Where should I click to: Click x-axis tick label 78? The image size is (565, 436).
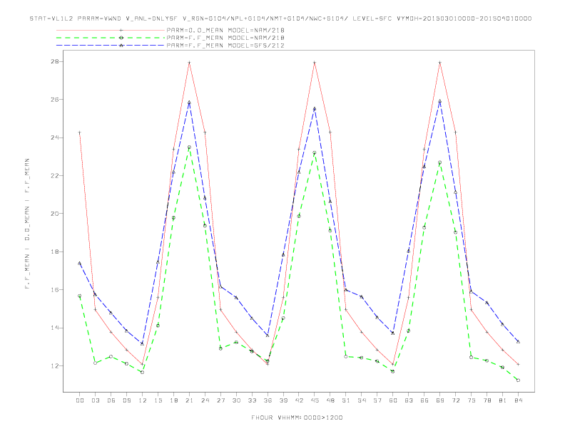pos(487,400)
